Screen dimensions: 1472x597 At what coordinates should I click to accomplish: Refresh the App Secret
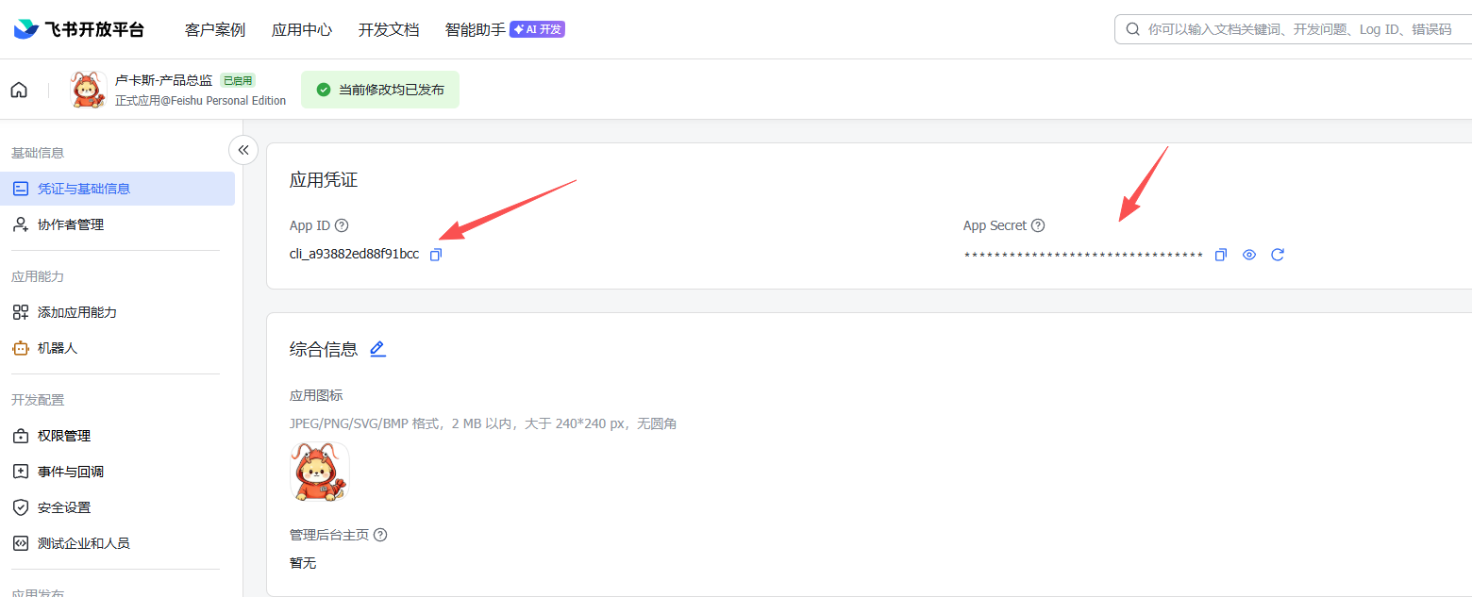click(x=1278, y=255)
